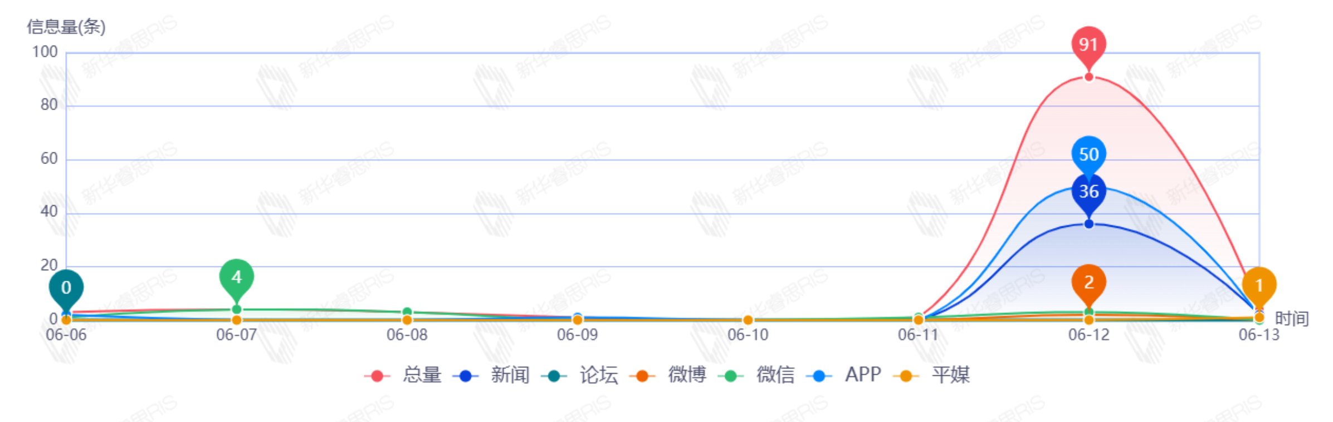
Task: Toggle the 论坛 legend entry
Action: pyautogui.click(x=580, y=375)
